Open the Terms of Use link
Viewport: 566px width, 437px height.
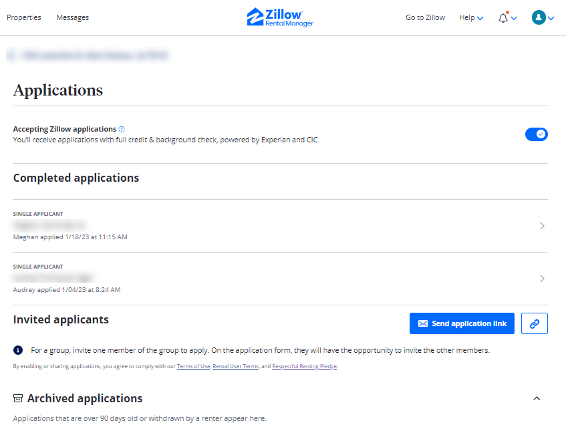[193, 366]
